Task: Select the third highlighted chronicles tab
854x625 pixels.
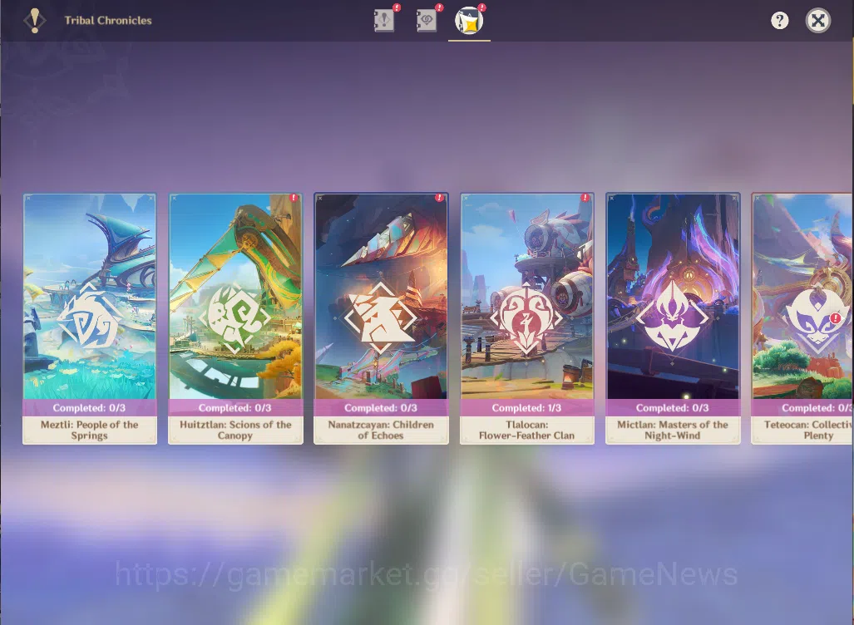Action: tap(469, 22)
